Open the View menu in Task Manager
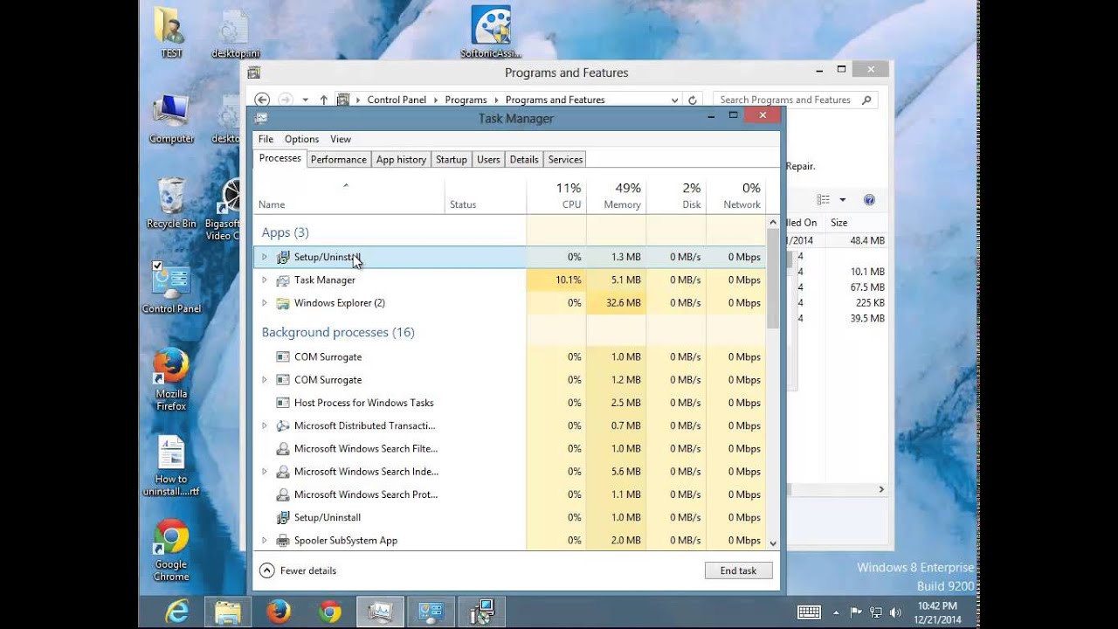 pos(341,139)
